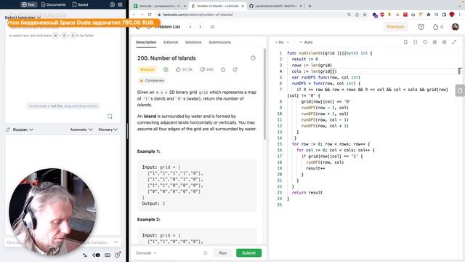Open a new browser tab
465x262 pixels.
pos(310,6)
